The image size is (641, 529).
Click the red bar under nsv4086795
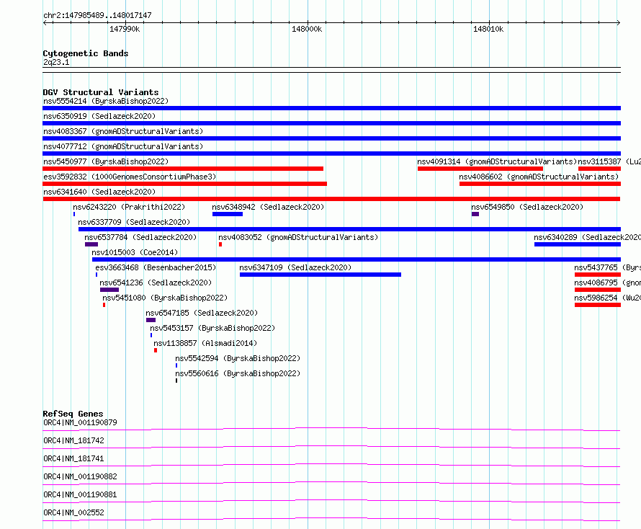coord(598,290)
